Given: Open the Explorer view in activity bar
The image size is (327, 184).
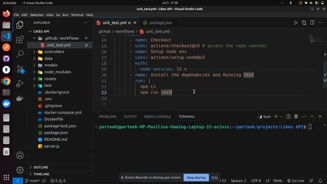Looking at the screenshot, I should [20, 25].
